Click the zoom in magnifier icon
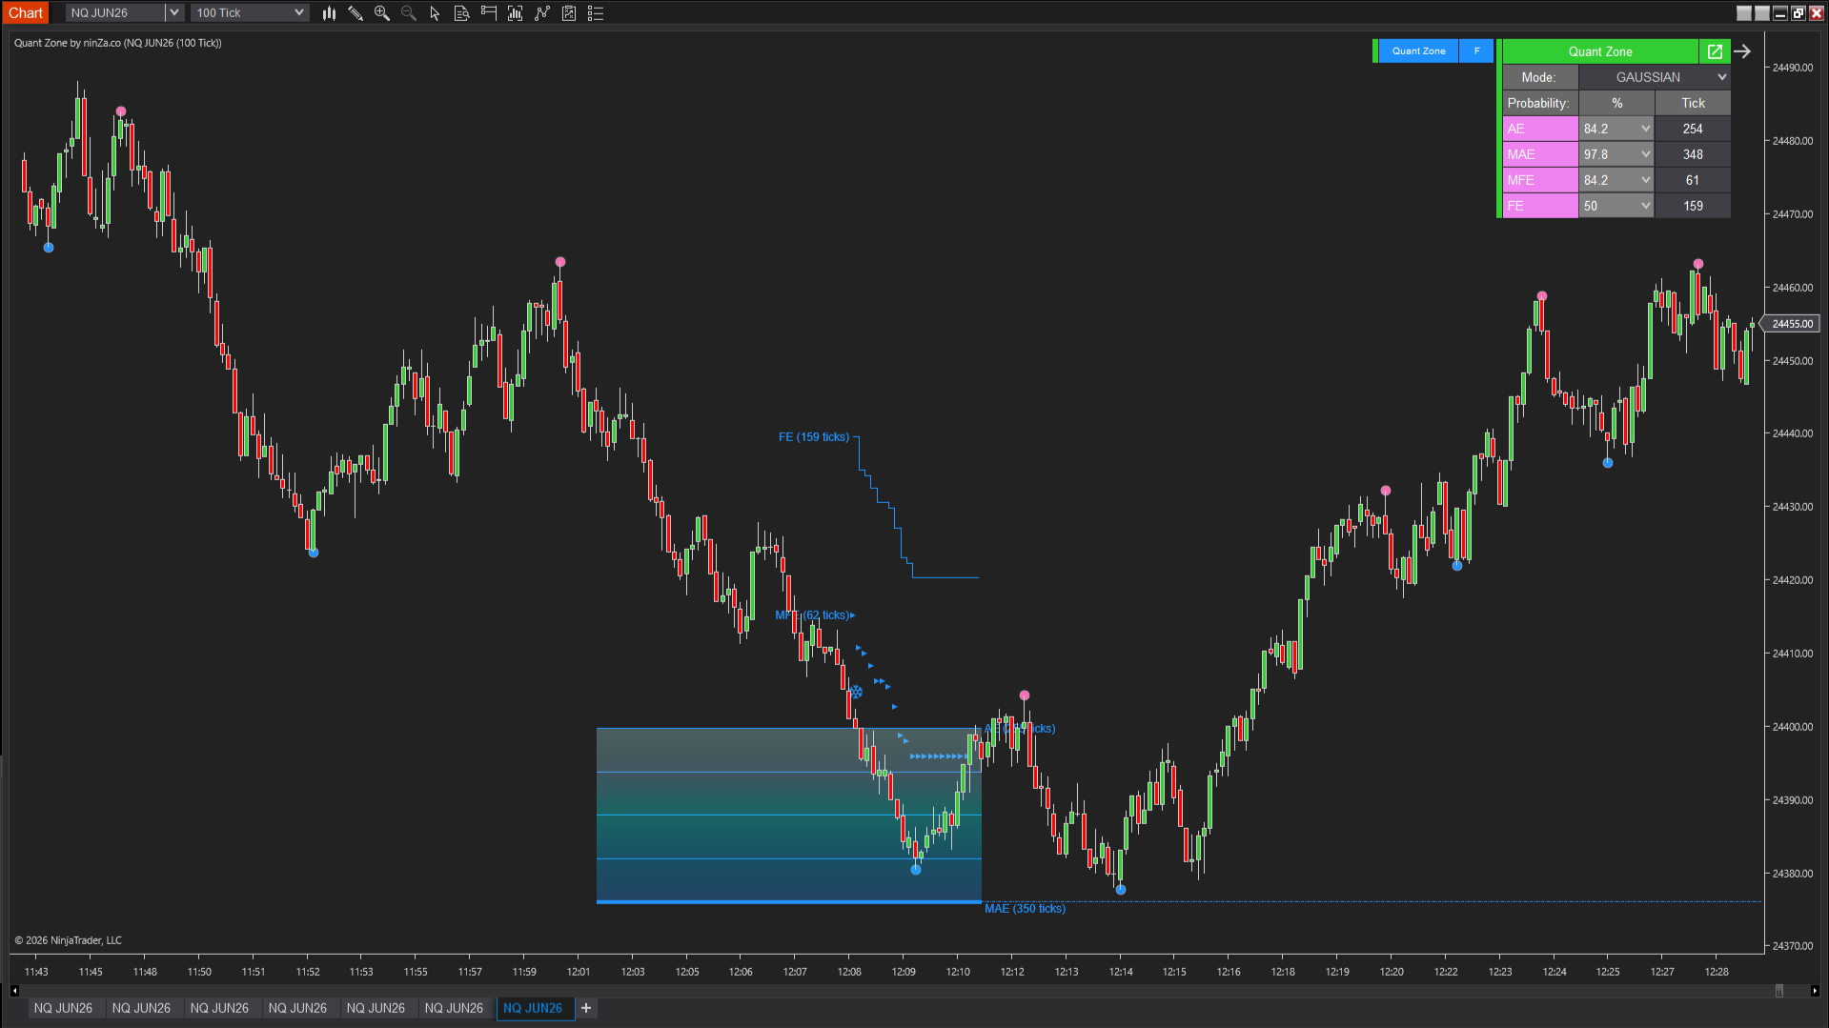Image resolution: width=1829 pixels, height=1028 pixels. [382, 13]
